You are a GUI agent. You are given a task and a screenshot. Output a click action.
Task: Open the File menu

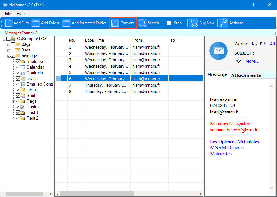pyautogui.click(x=8, y=14)
